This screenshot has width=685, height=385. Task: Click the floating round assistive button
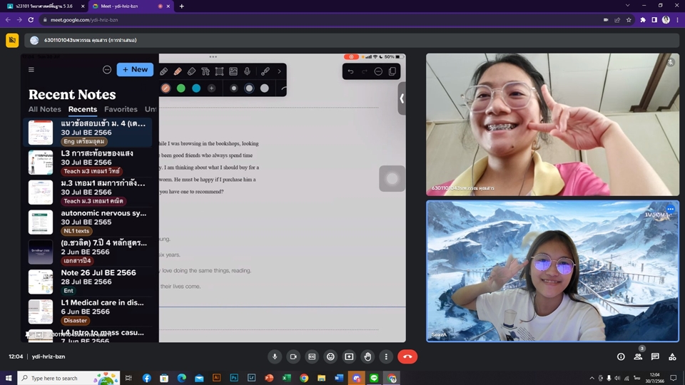pos(392,178)
